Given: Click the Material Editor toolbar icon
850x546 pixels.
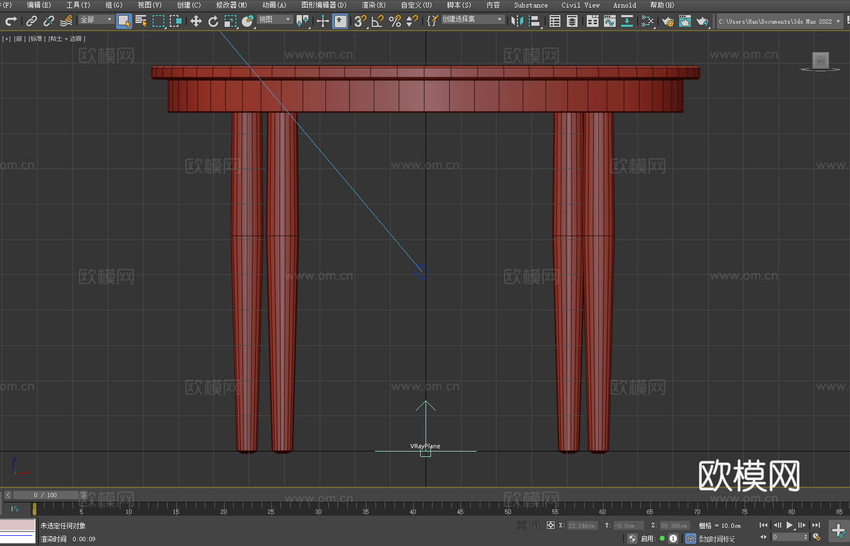Looking at the screenshot, I should 647,21.
